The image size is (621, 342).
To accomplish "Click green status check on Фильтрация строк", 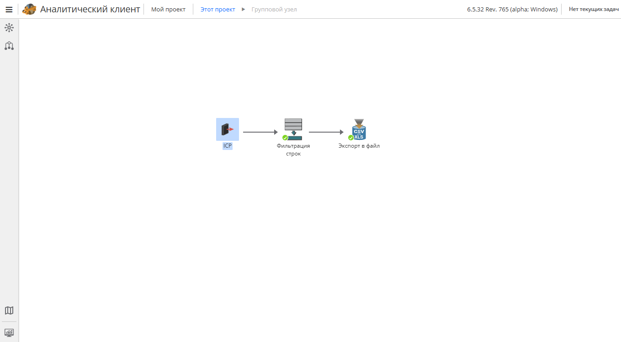I will pyautogui.click(x=285, y=138).
